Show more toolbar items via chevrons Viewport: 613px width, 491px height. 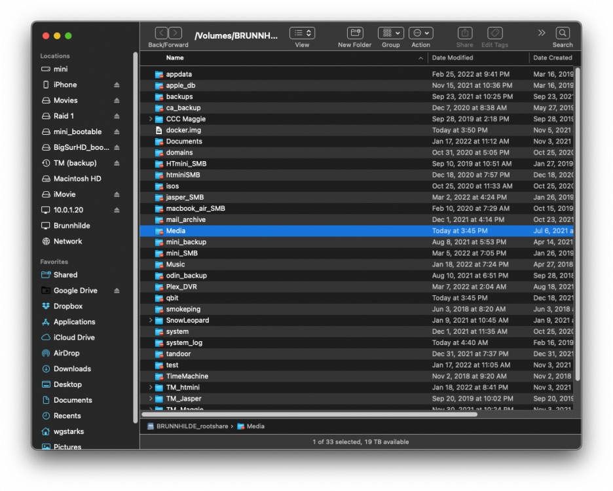coord(542,33)
